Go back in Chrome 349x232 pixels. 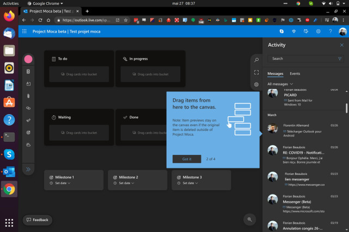pyautogui.click(x=24, y=20)
